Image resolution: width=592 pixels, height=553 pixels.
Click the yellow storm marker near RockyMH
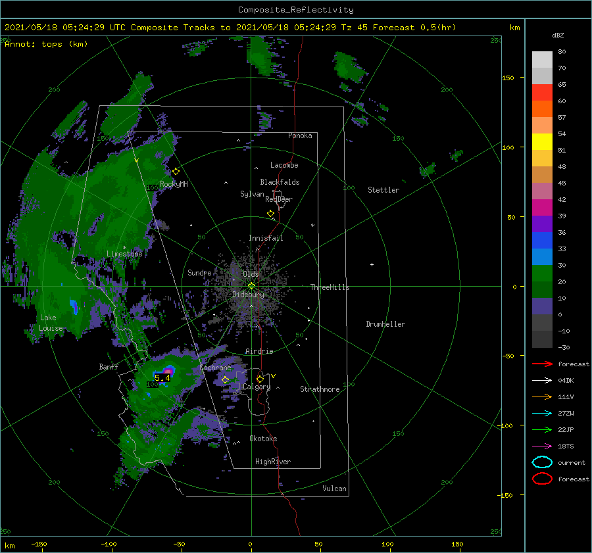click(176, 172)
